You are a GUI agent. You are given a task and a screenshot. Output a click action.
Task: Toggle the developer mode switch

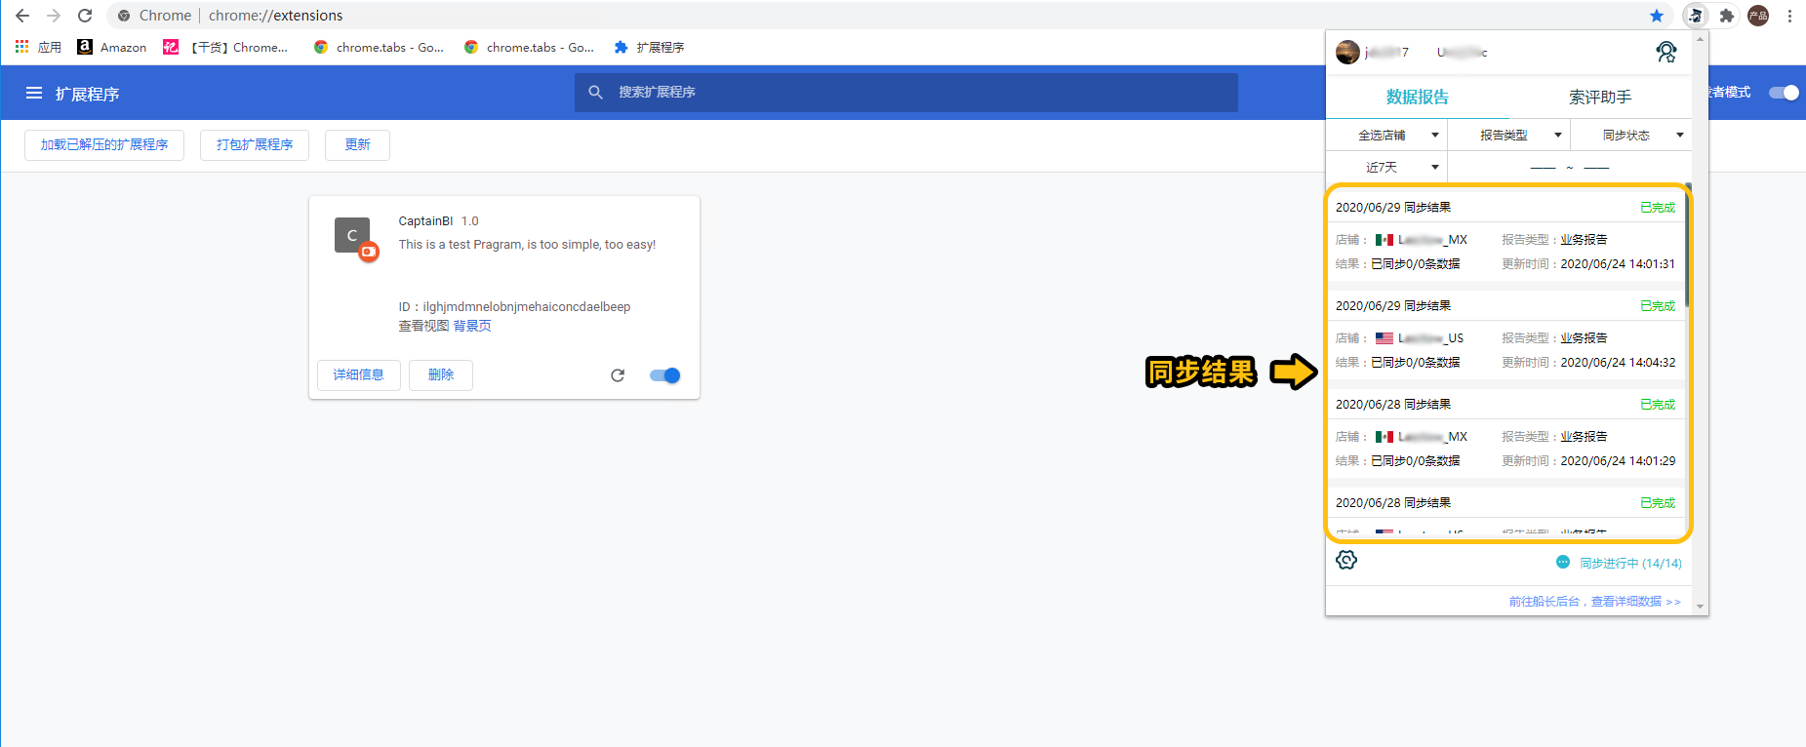pyautogui.click(x=1784, y=93)
